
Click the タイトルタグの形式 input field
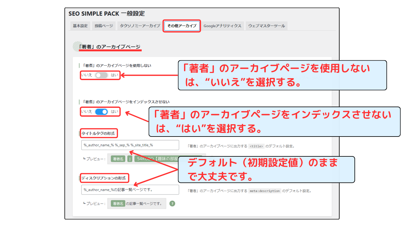coord(130,145)
